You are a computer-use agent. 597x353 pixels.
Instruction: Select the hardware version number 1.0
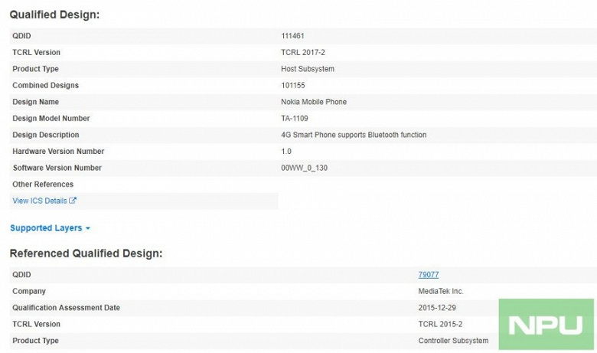click(286, 152)
